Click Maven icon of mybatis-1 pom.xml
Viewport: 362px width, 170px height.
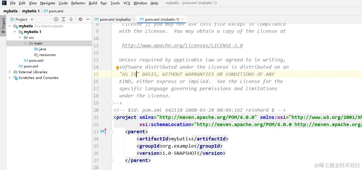26,60
